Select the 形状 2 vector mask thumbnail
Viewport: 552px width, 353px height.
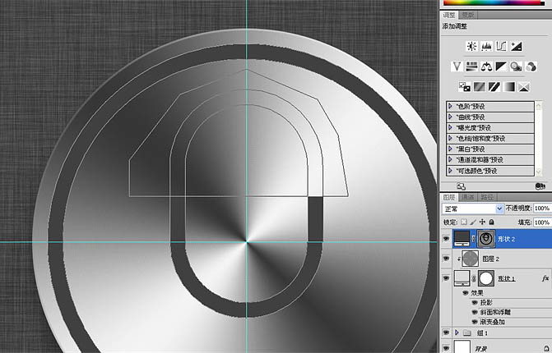click(x=486, y=239)
